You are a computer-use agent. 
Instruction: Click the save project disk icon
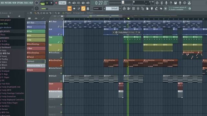175,3
